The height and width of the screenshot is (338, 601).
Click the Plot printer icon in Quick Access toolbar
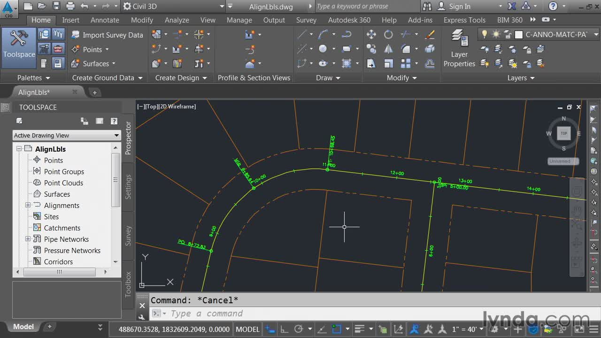pyautogui.click(x=70, y=6)
